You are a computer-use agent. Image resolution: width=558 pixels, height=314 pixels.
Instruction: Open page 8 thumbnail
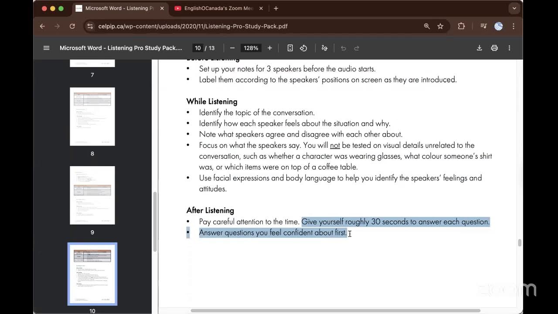[92, 116]
